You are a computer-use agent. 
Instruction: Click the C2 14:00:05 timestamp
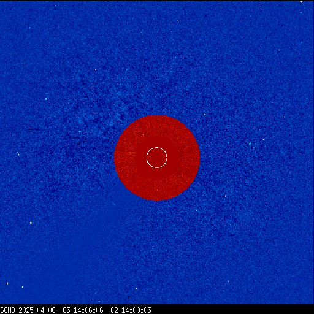(x=131, y=310)
